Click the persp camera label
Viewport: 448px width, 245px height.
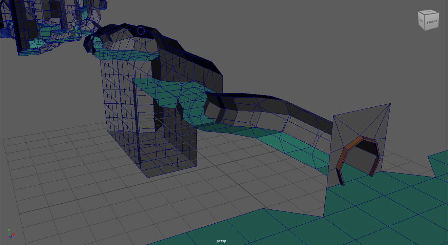[221, 241]
